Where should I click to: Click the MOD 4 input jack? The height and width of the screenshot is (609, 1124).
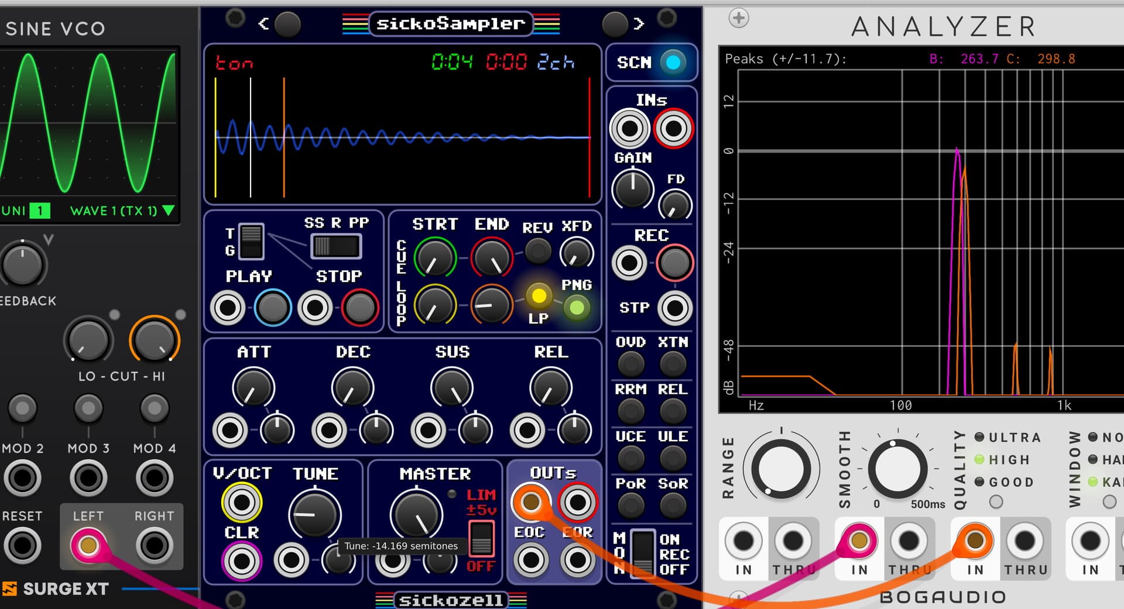pyautogui.click(x=155, y=478)
